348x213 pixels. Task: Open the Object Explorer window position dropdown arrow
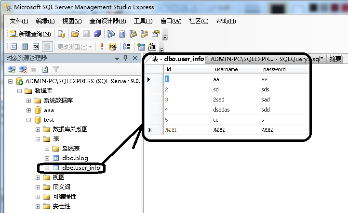(117, 59)
